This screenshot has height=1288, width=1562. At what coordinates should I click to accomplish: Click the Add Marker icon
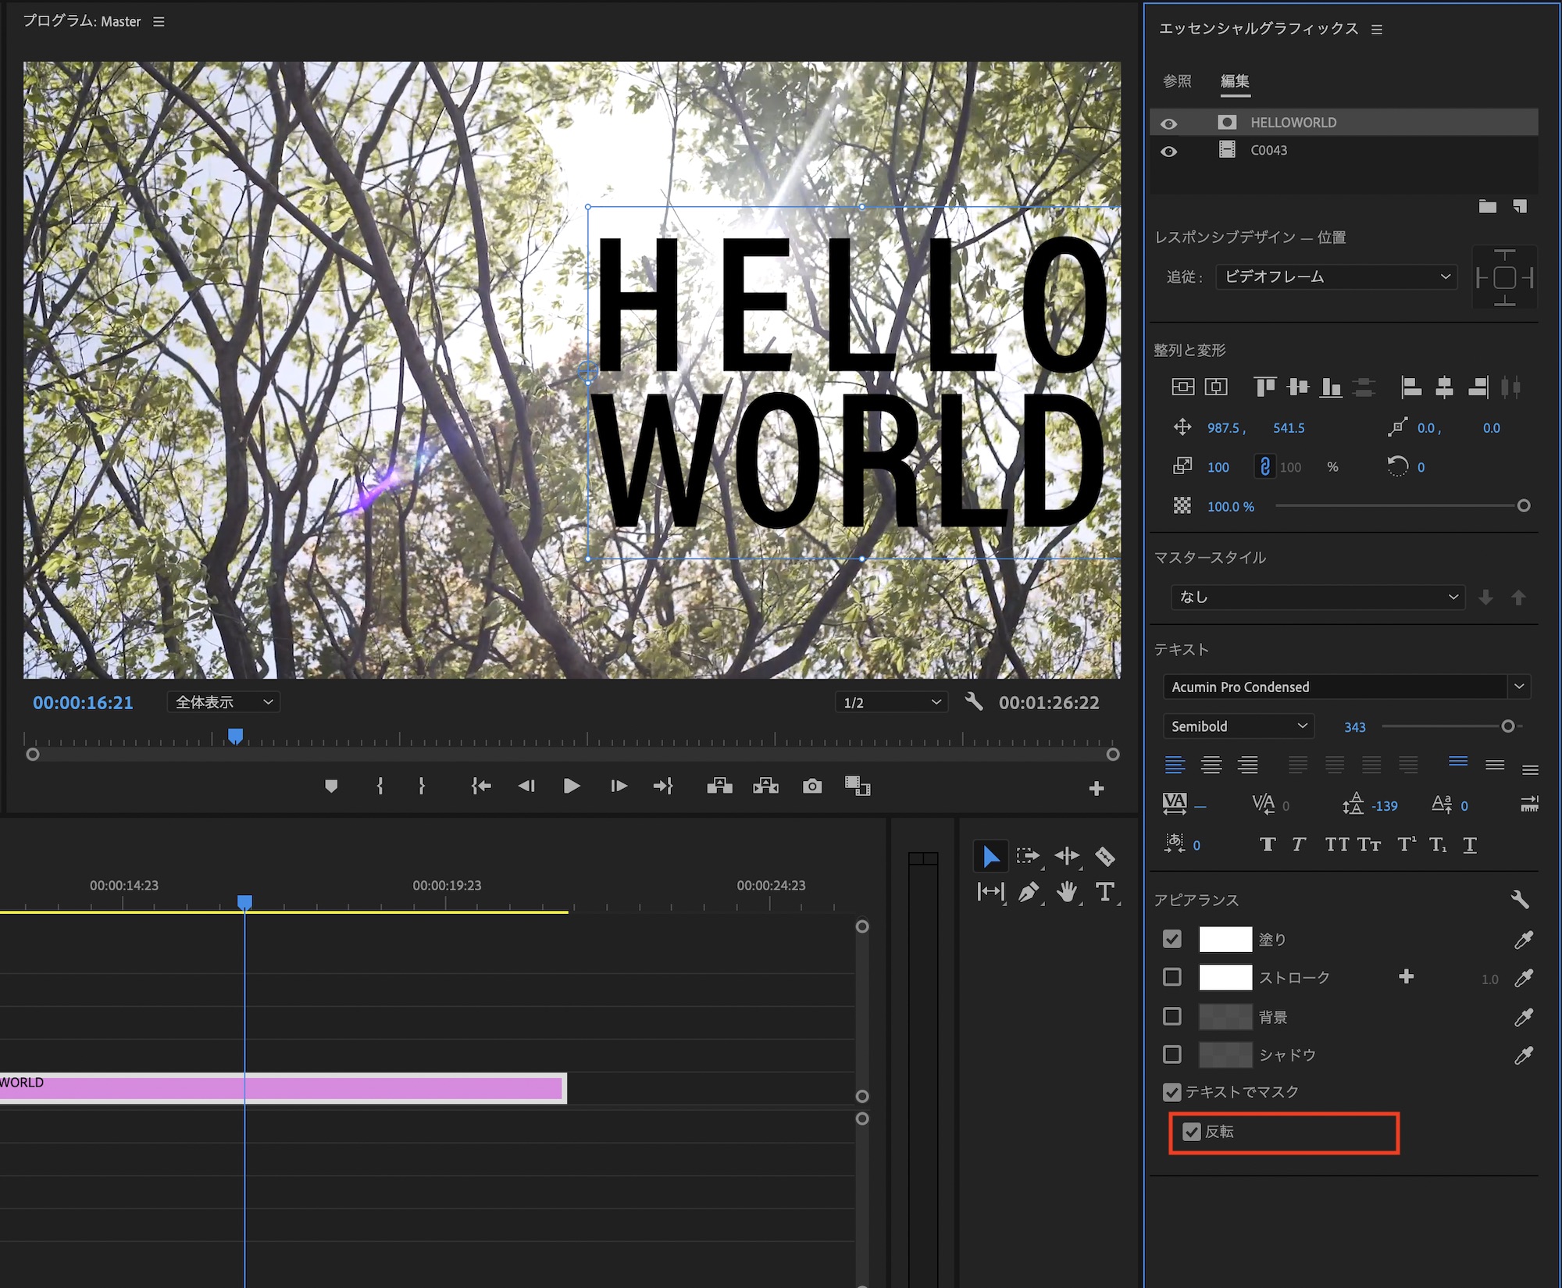(x=331, y=786)
